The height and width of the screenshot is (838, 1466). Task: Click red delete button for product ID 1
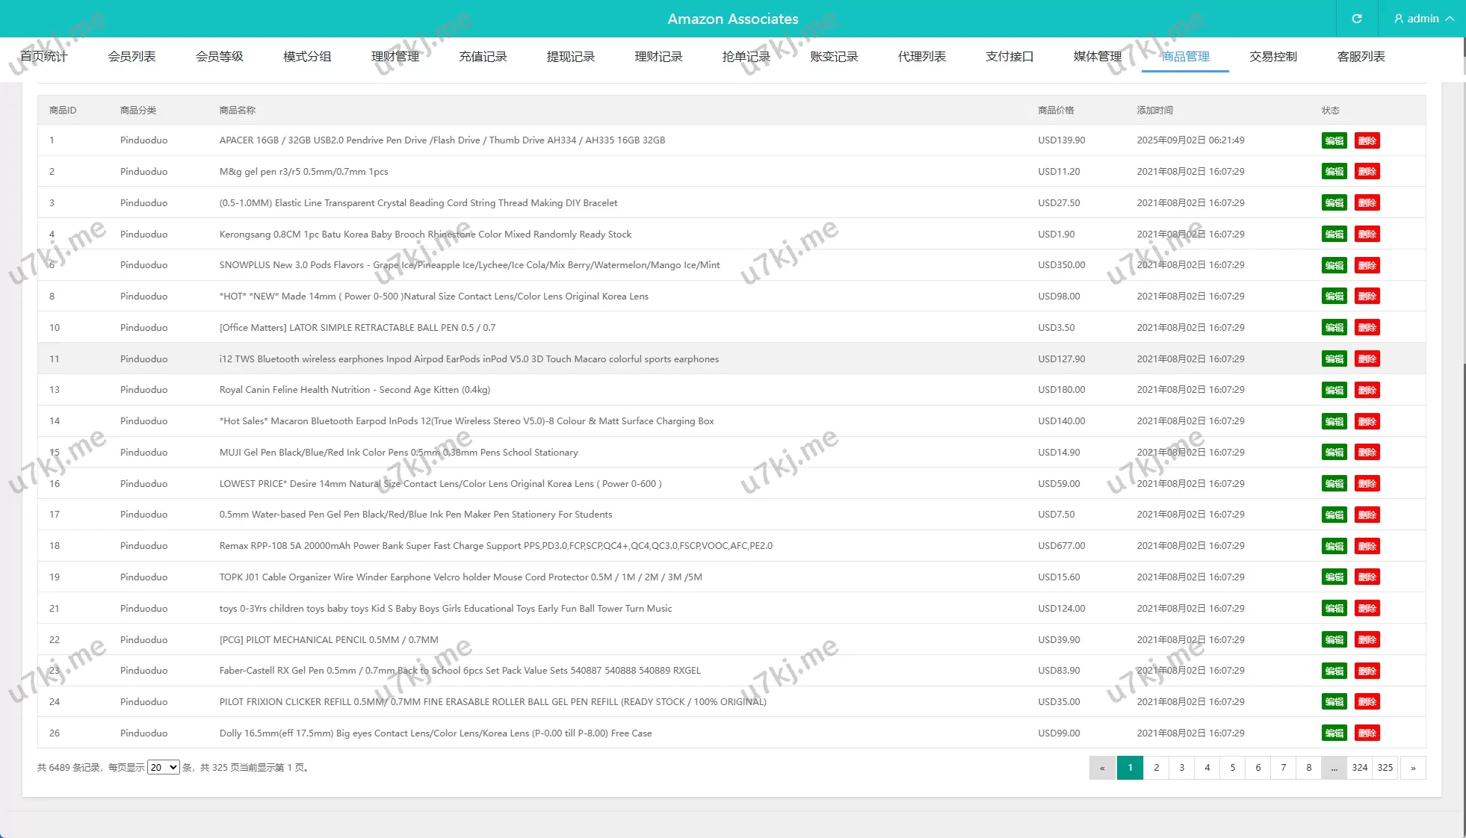click(x=1367, y=140)
